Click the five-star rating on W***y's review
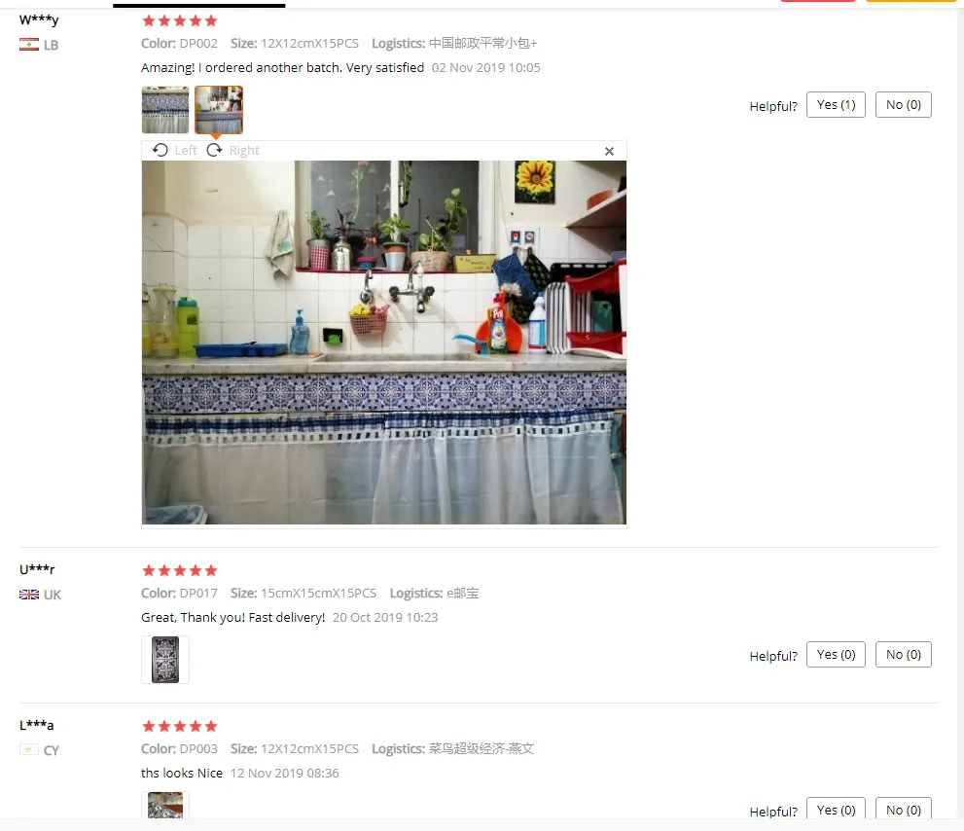 [180, 20]
